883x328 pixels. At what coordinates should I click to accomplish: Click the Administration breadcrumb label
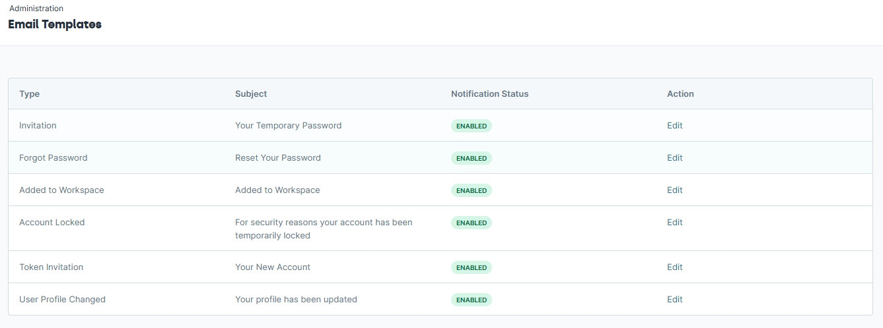click(36, 9)
